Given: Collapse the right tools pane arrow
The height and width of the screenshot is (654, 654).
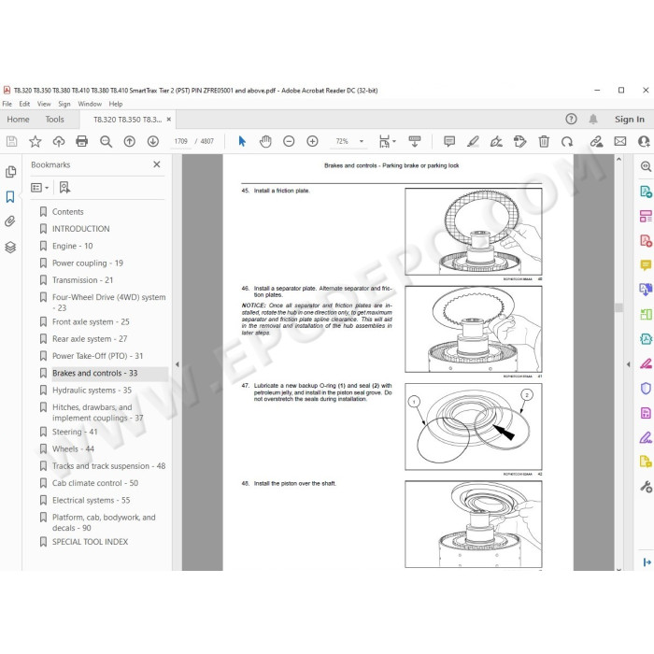Looking at the screenshot, I should [x=629, y=364].
